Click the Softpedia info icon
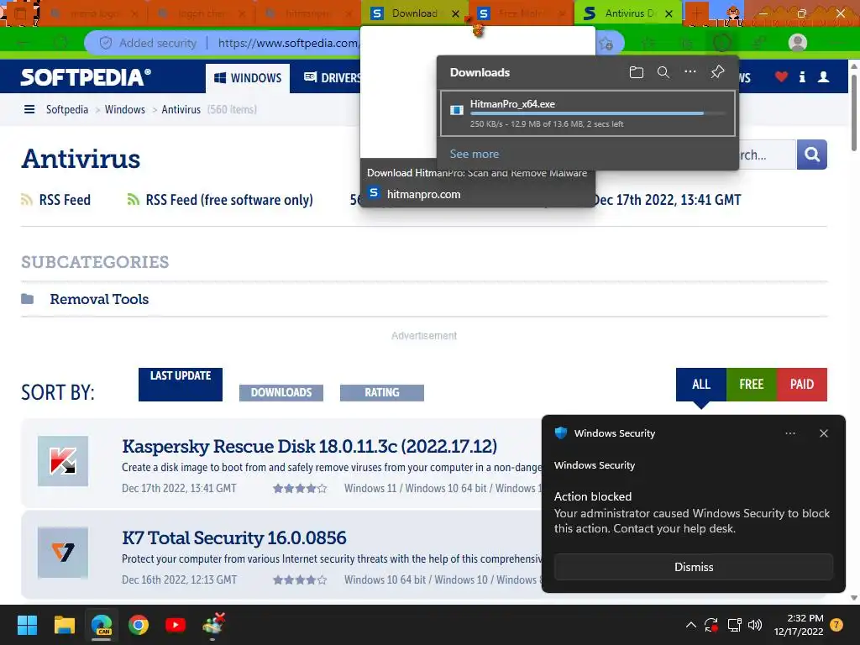Screen dimensions: 860x645 [802, 77]
